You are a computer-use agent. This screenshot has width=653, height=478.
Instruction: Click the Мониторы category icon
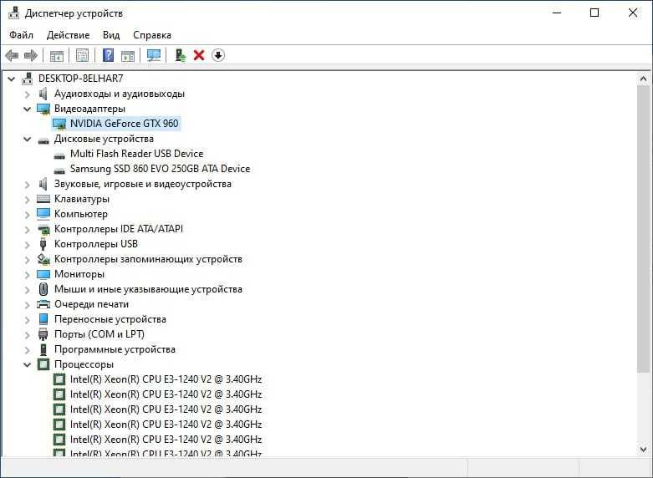[43, 274]
